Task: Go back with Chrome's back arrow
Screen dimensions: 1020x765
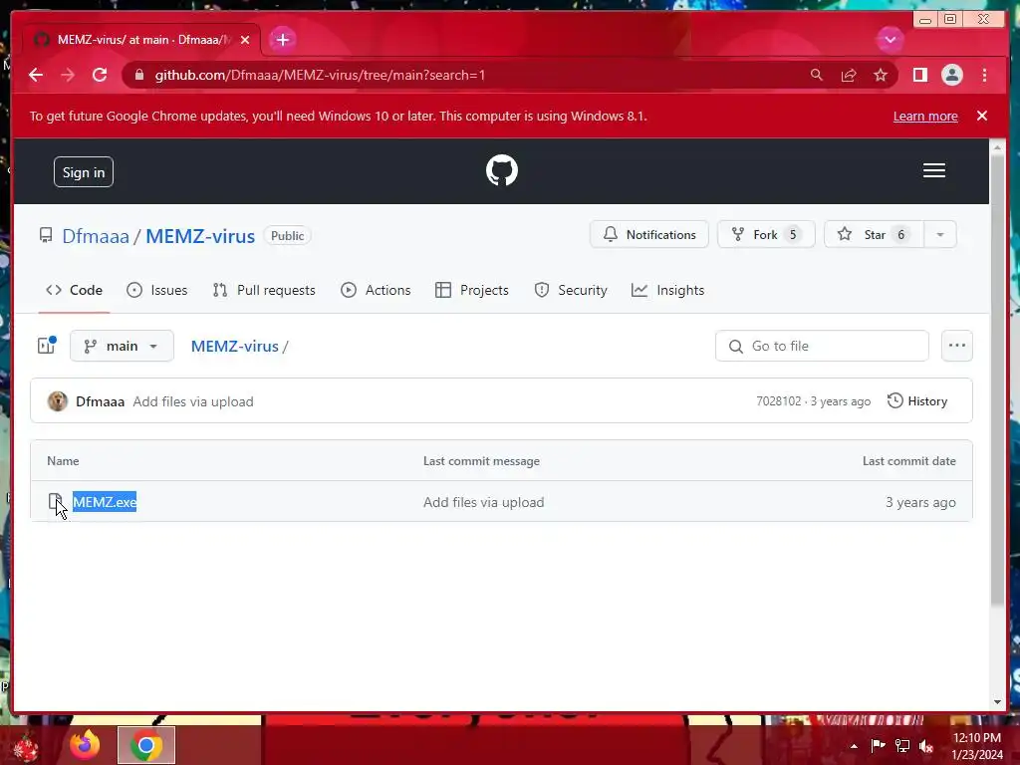Action: [x=36, y=75]
